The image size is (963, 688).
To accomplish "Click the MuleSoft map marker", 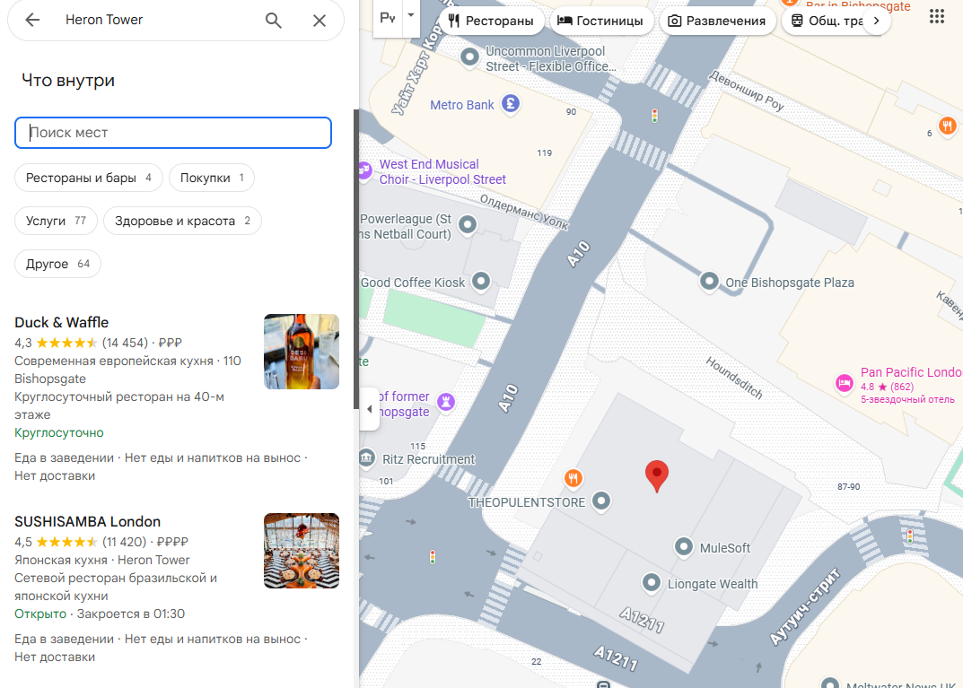I will tap(684, 547).
